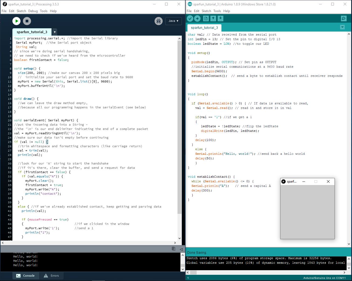Open the Arduino Edit menu
Viewport: 352px width, 281px height.
(197, 11)
